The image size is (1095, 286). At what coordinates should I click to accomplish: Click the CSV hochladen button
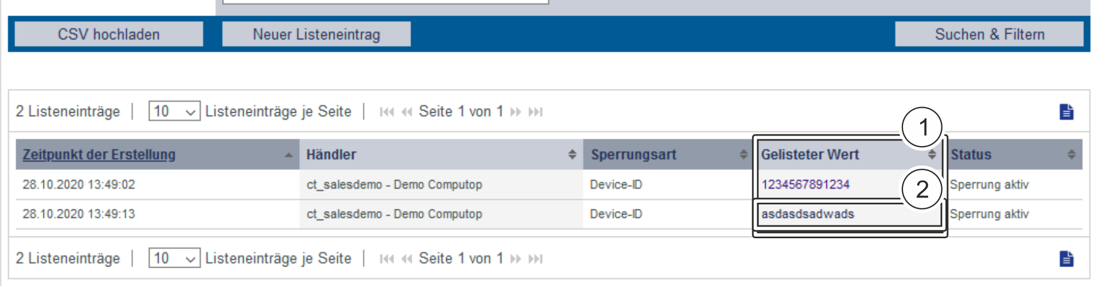108,34
